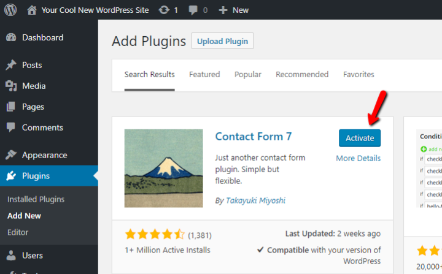Image resolution: width=442 pixels, height=274 pixels.
Task: Switch to the Featured tab
Action: point(204,74)
